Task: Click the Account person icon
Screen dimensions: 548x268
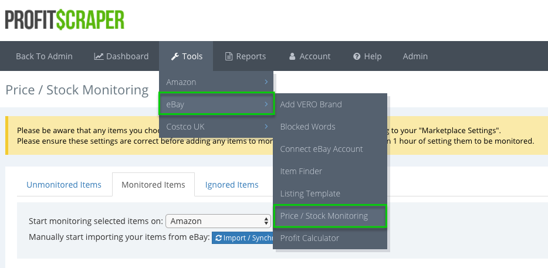Action: pyautogui.click(x=292, y=56)
